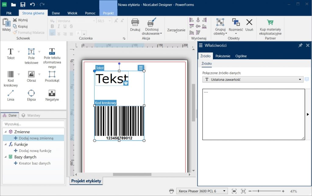Select the Obraz tool

(x=31, y=77)
